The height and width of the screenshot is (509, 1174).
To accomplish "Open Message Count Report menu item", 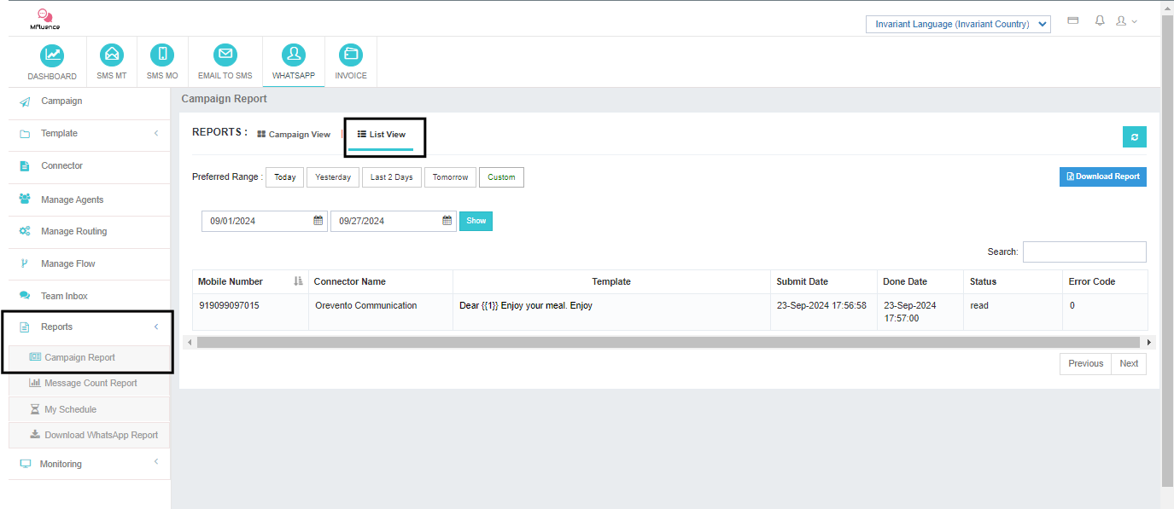I will click(x=91, y=384).
